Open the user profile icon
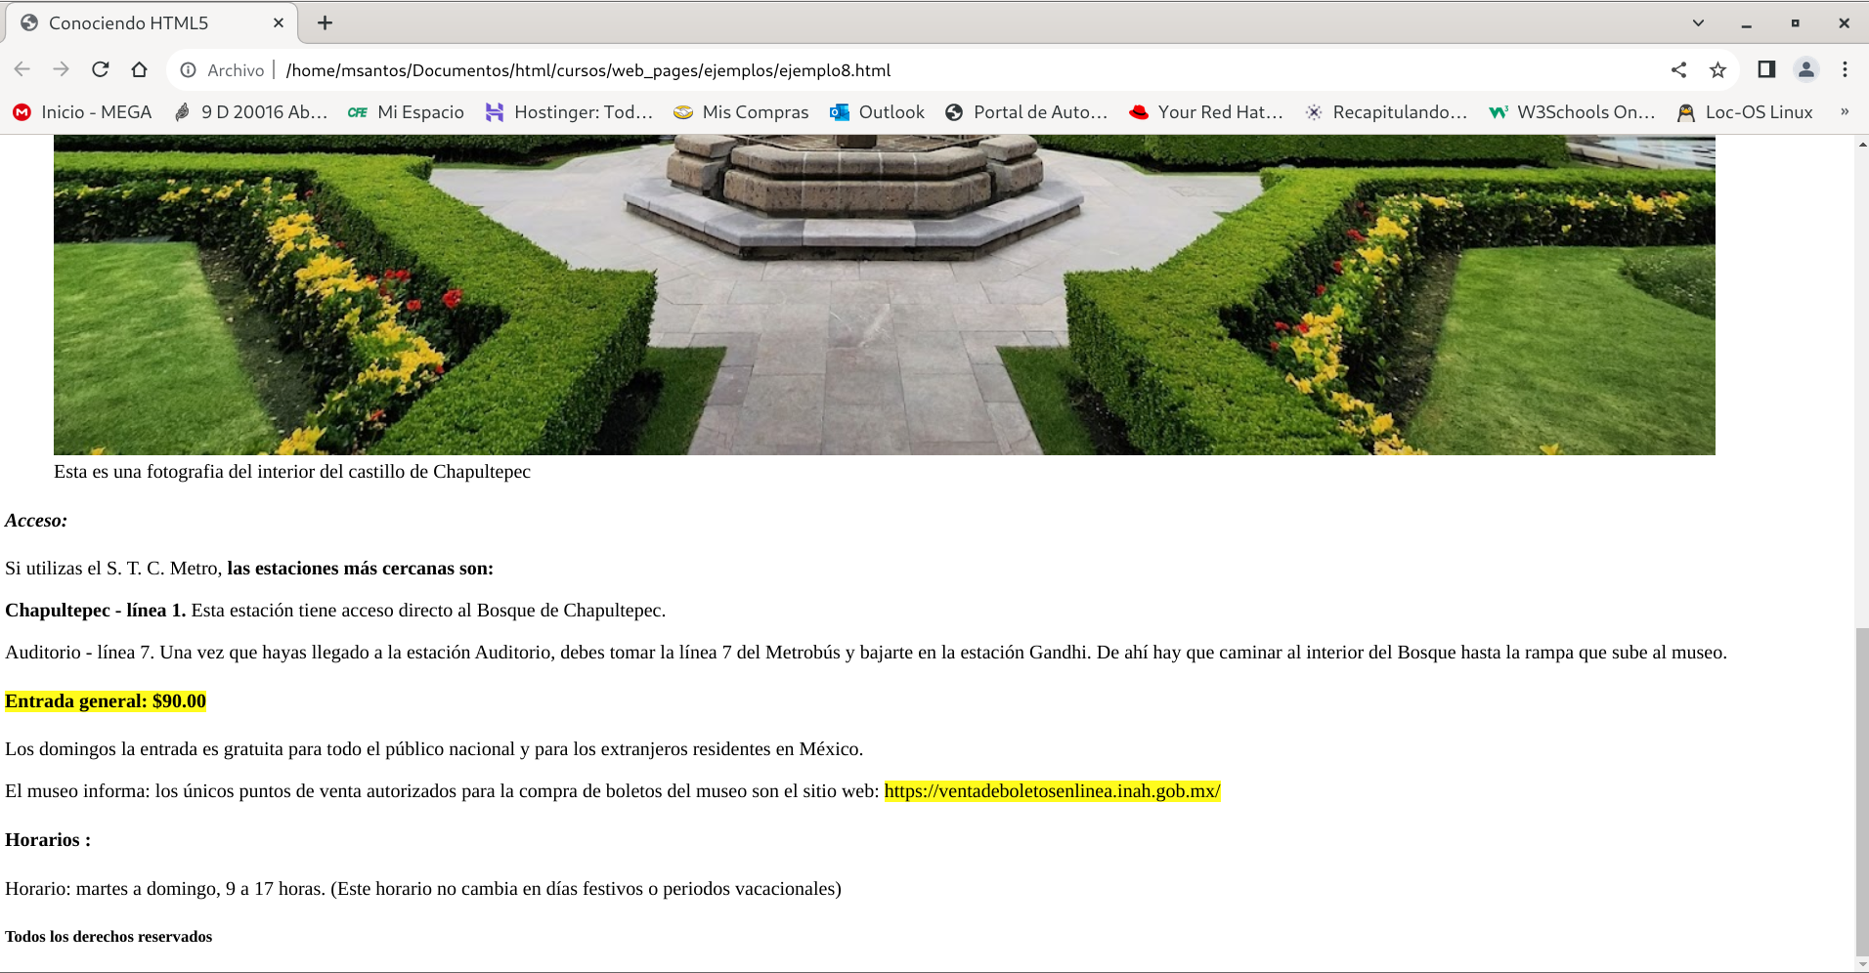The height and width of the screenshot is (973, 1869). 1805,69
